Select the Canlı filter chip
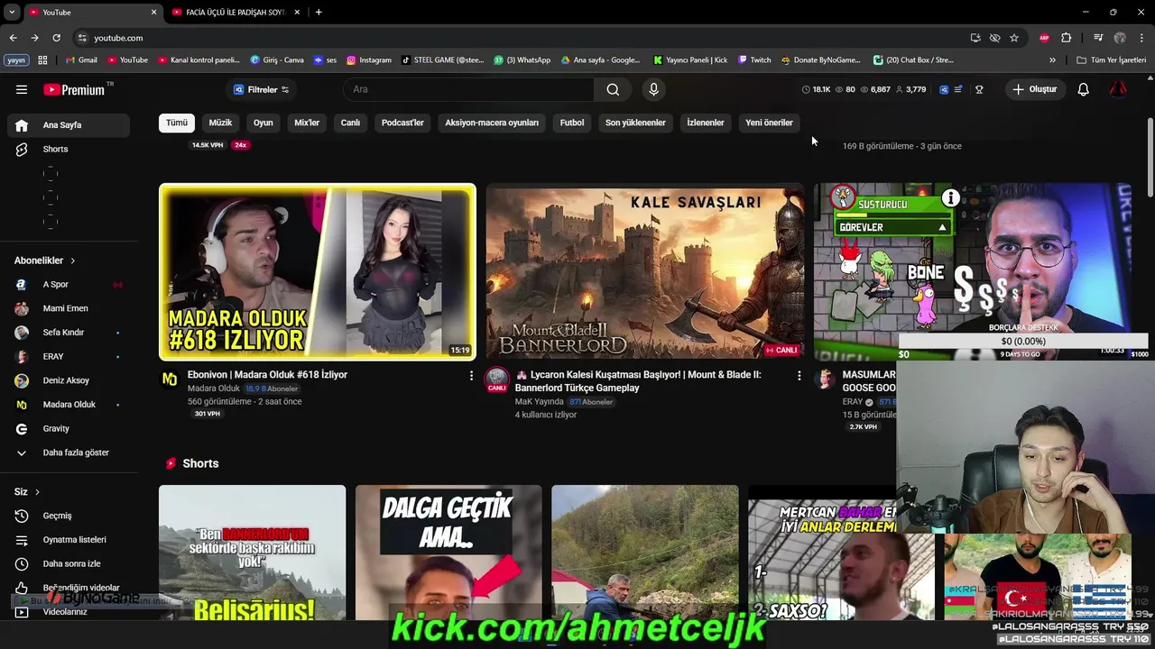This screenshot has width=1155, height=649. click(x=350, y=123)
